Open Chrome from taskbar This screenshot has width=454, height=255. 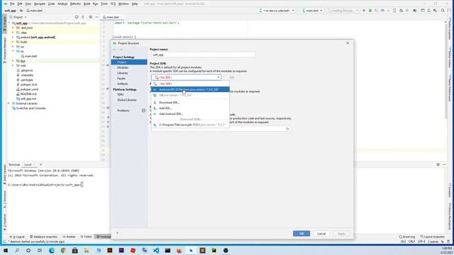(63, 250)
